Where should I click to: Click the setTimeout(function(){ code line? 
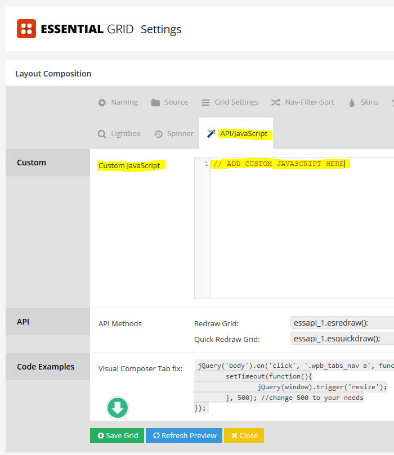(x=269, y=376)
